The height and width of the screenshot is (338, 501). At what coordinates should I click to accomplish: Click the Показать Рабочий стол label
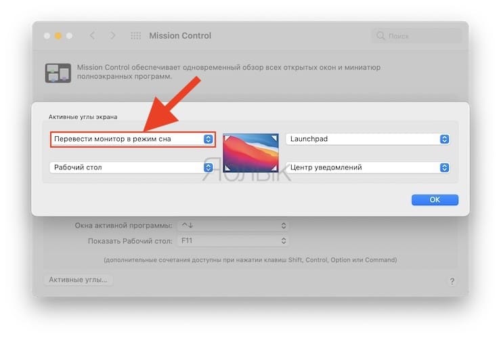point(130,241)
